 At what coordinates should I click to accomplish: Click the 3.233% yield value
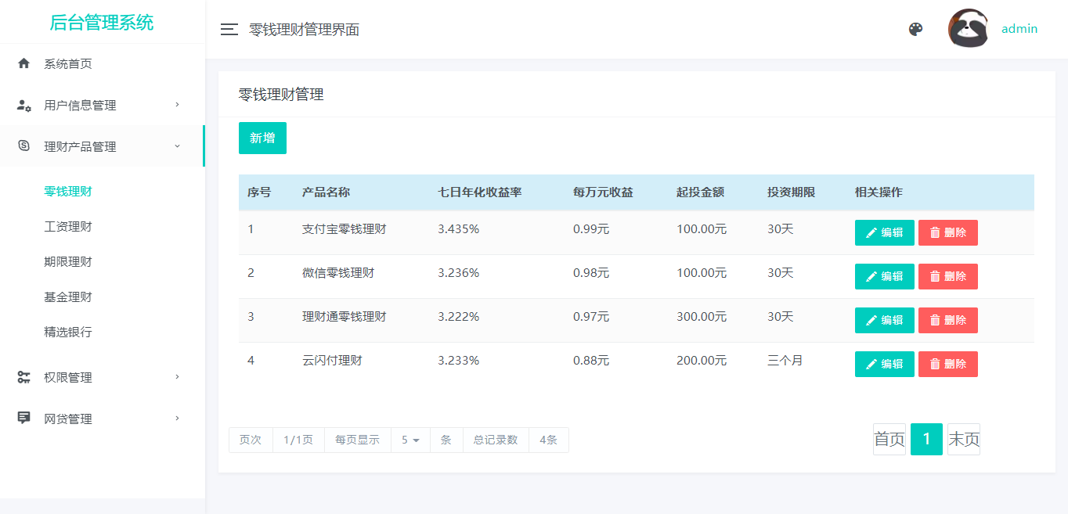point(459,361)
